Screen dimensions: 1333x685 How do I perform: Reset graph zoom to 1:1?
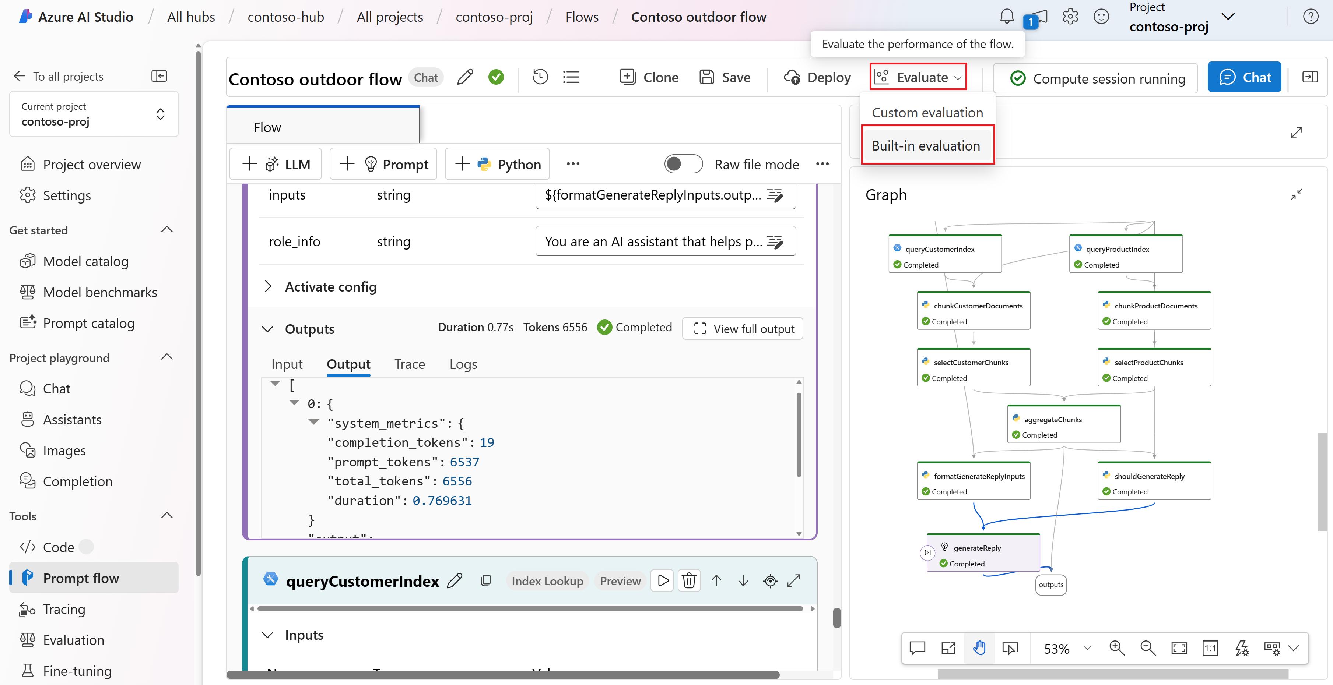click(x=1210, y=648)
